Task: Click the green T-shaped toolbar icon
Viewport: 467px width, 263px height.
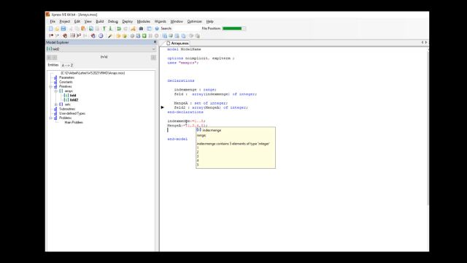Action: pos(104,28)
